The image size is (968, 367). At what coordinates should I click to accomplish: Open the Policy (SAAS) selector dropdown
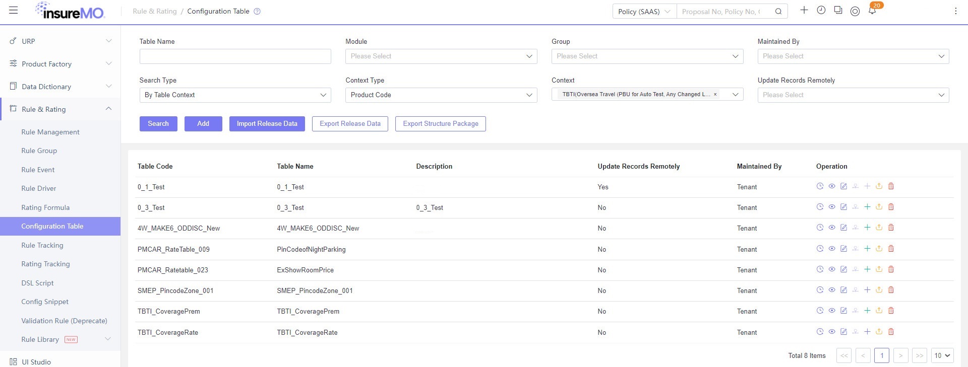pos(644,12)
